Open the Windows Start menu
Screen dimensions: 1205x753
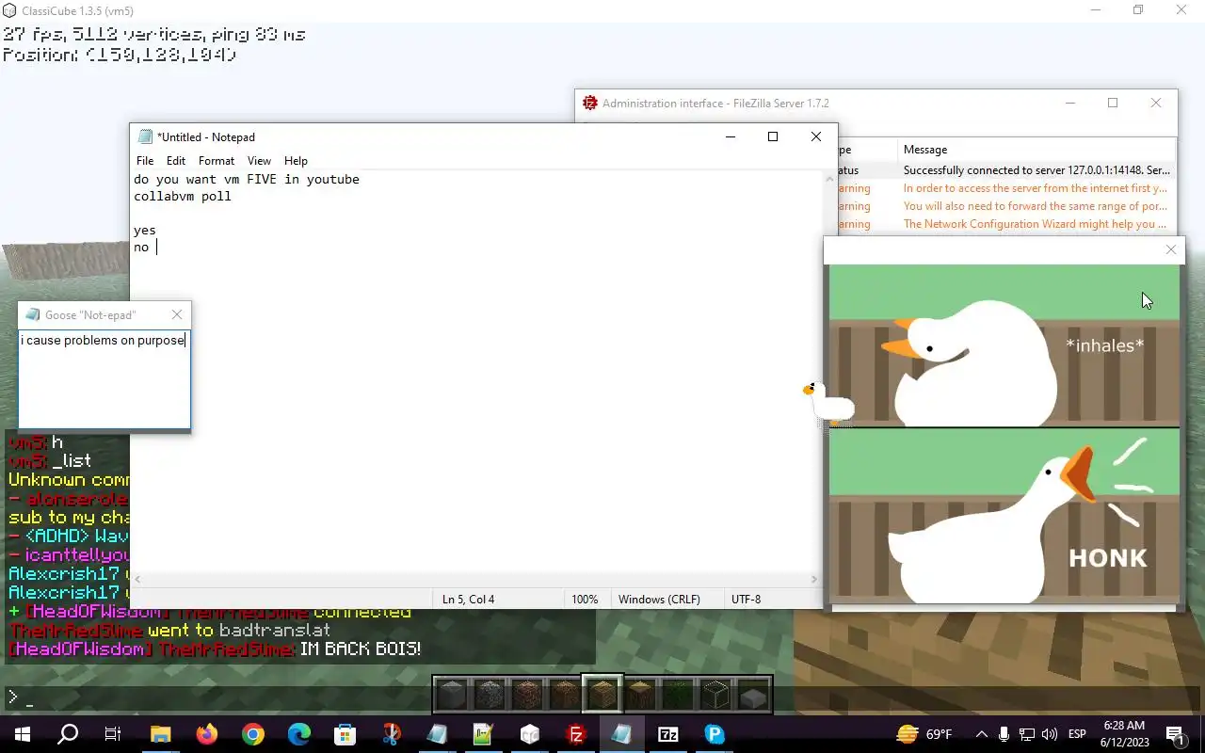pos(21,734)
